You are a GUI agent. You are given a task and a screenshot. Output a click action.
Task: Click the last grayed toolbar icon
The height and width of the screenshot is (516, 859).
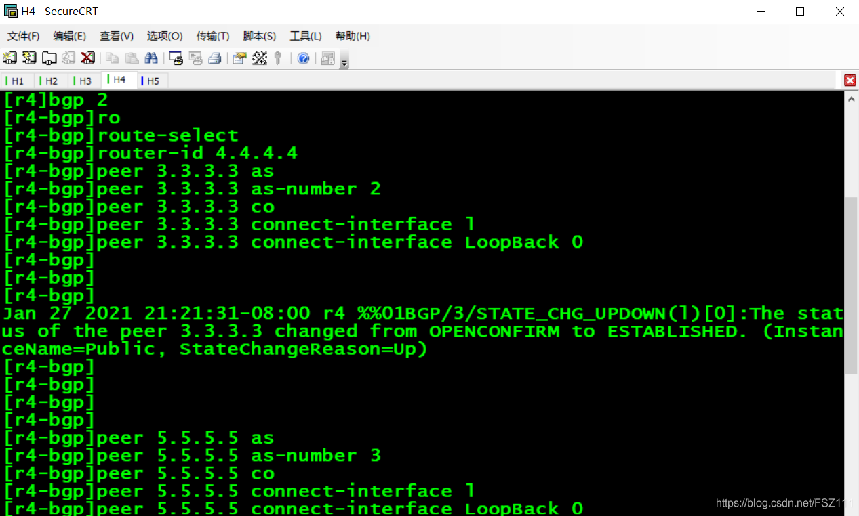[328, 58]
